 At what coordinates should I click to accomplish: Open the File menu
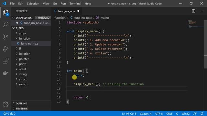(x=12, y=4)
